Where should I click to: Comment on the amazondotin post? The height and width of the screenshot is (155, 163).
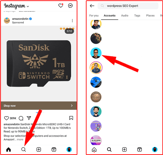(21, 118)
